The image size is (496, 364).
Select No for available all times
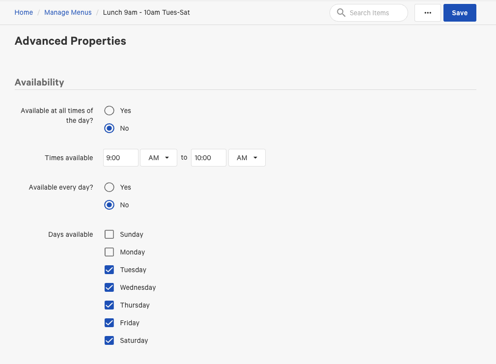click(x=110, y=128)
